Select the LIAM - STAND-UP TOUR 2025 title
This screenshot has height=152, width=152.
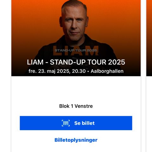point(76,62)
